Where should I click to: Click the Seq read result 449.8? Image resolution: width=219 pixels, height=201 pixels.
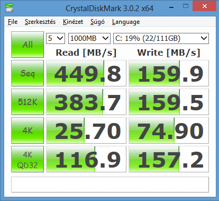(x=86, y=73)
